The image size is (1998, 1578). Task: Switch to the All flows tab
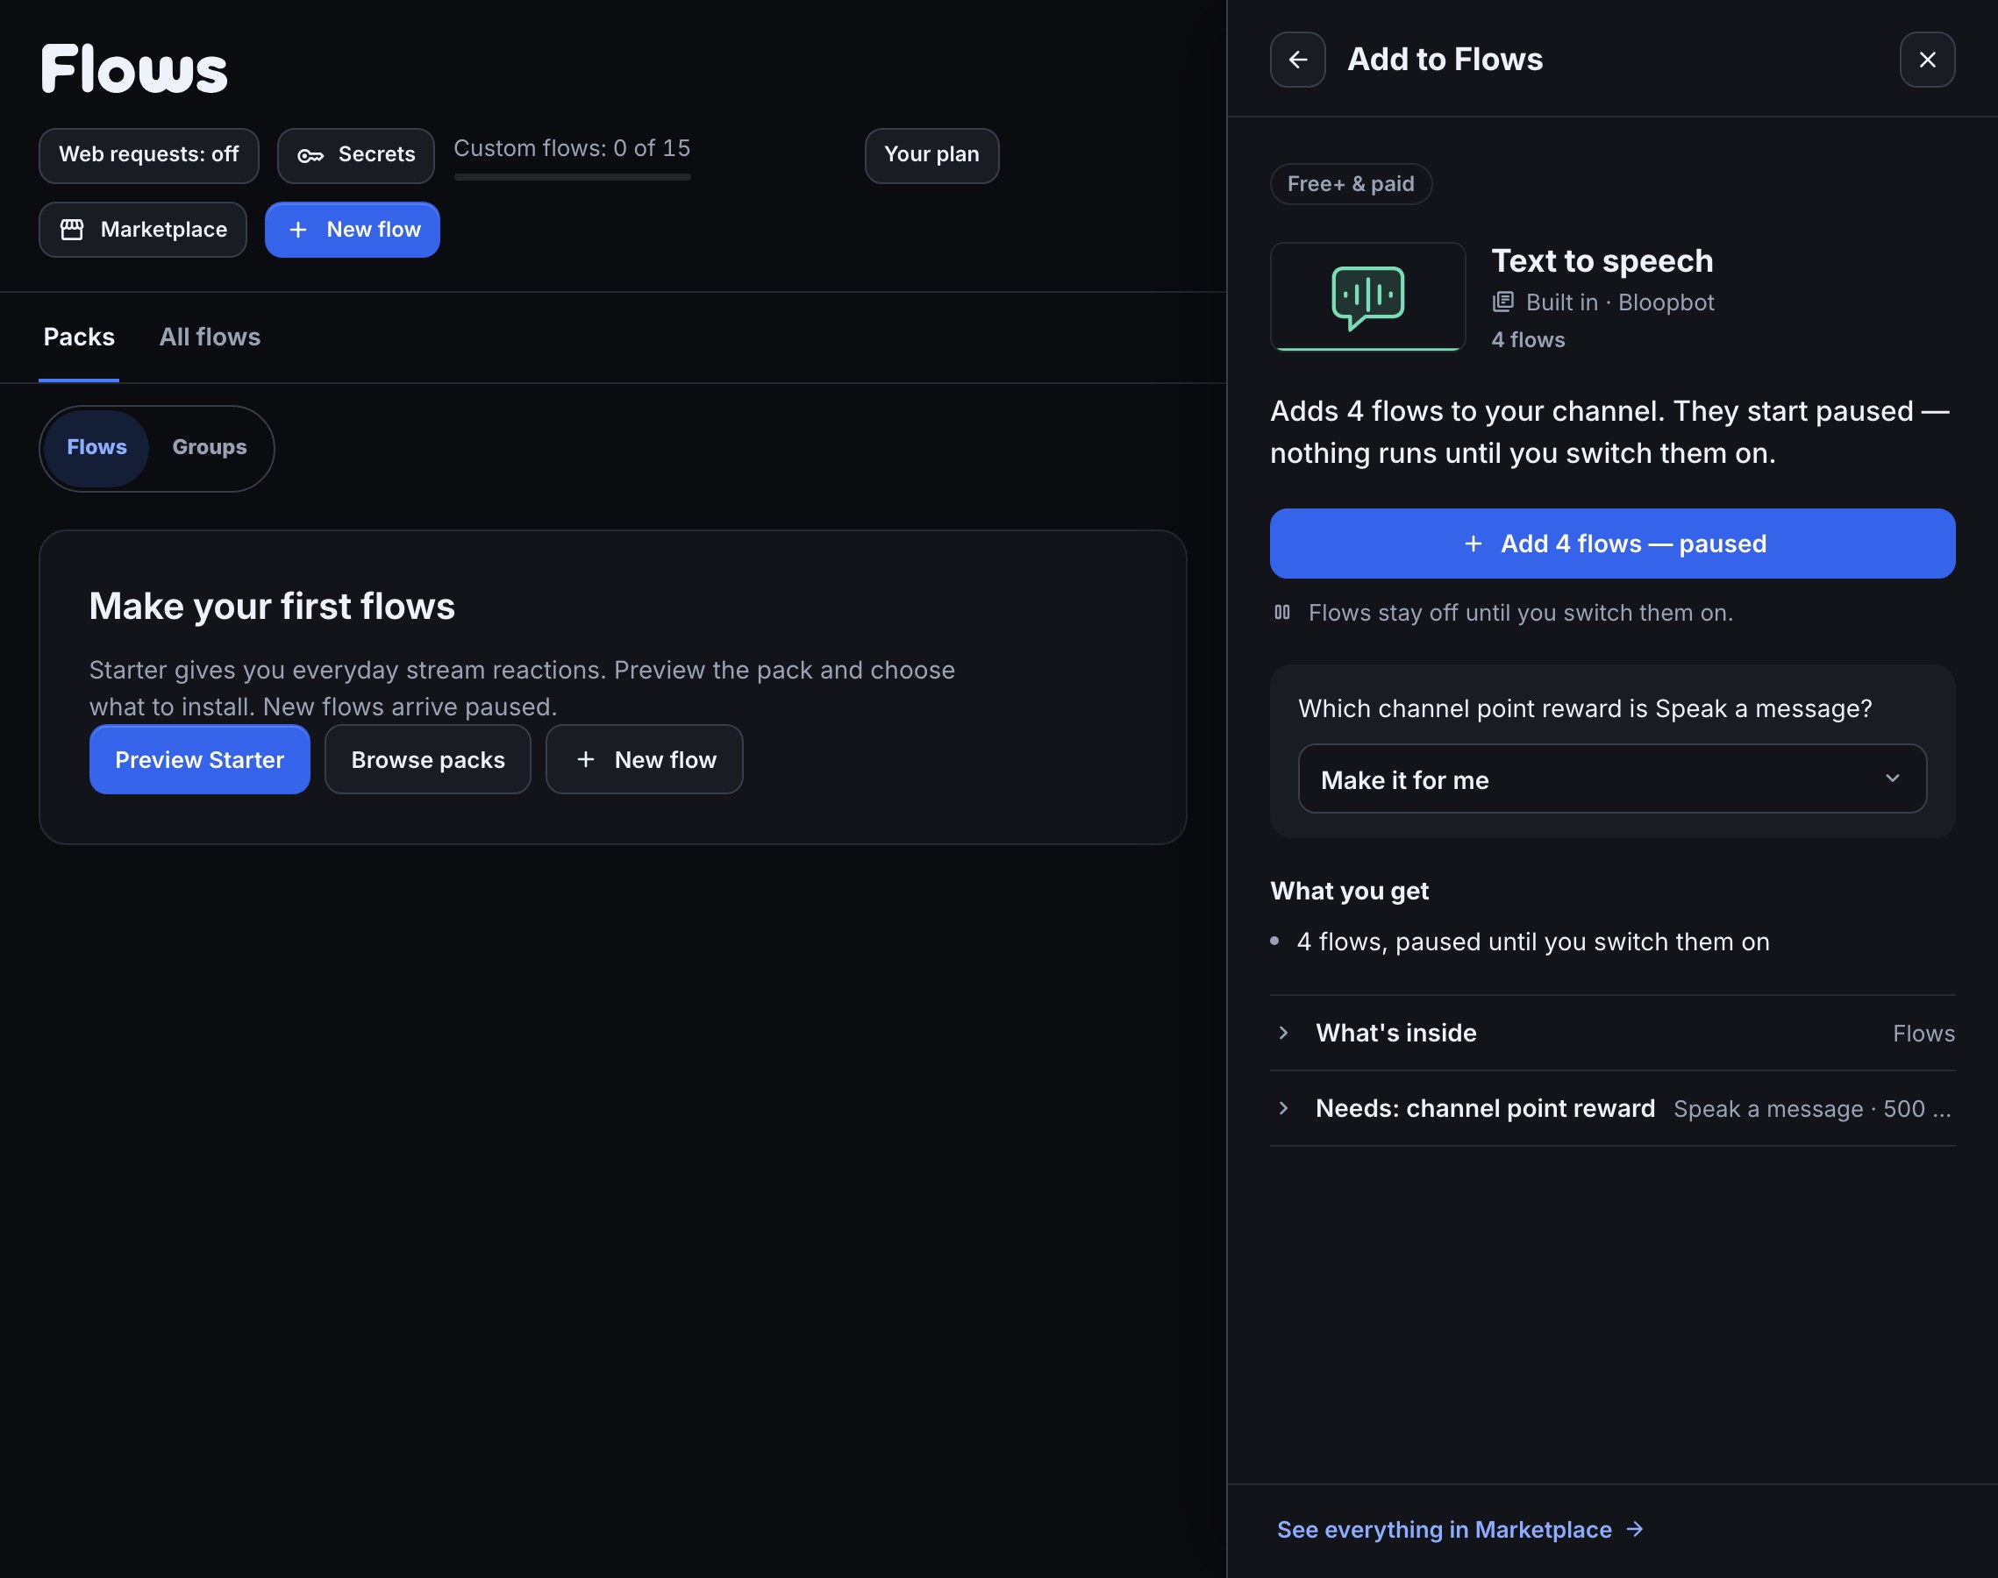coord(210,338)
